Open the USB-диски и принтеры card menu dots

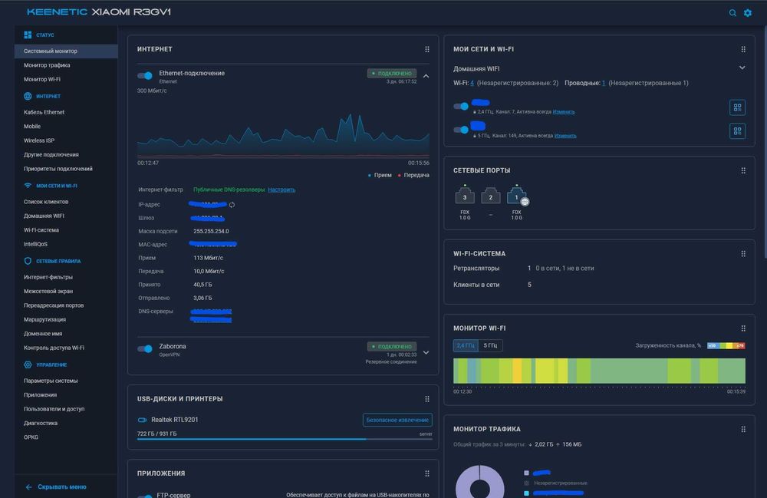tap(427, 399)
